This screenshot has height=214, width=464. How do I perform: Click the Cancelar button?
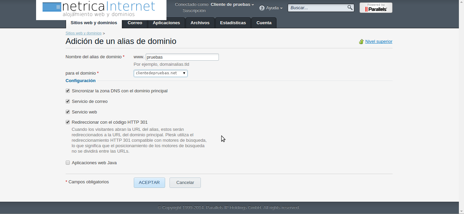tap(185, 183)
